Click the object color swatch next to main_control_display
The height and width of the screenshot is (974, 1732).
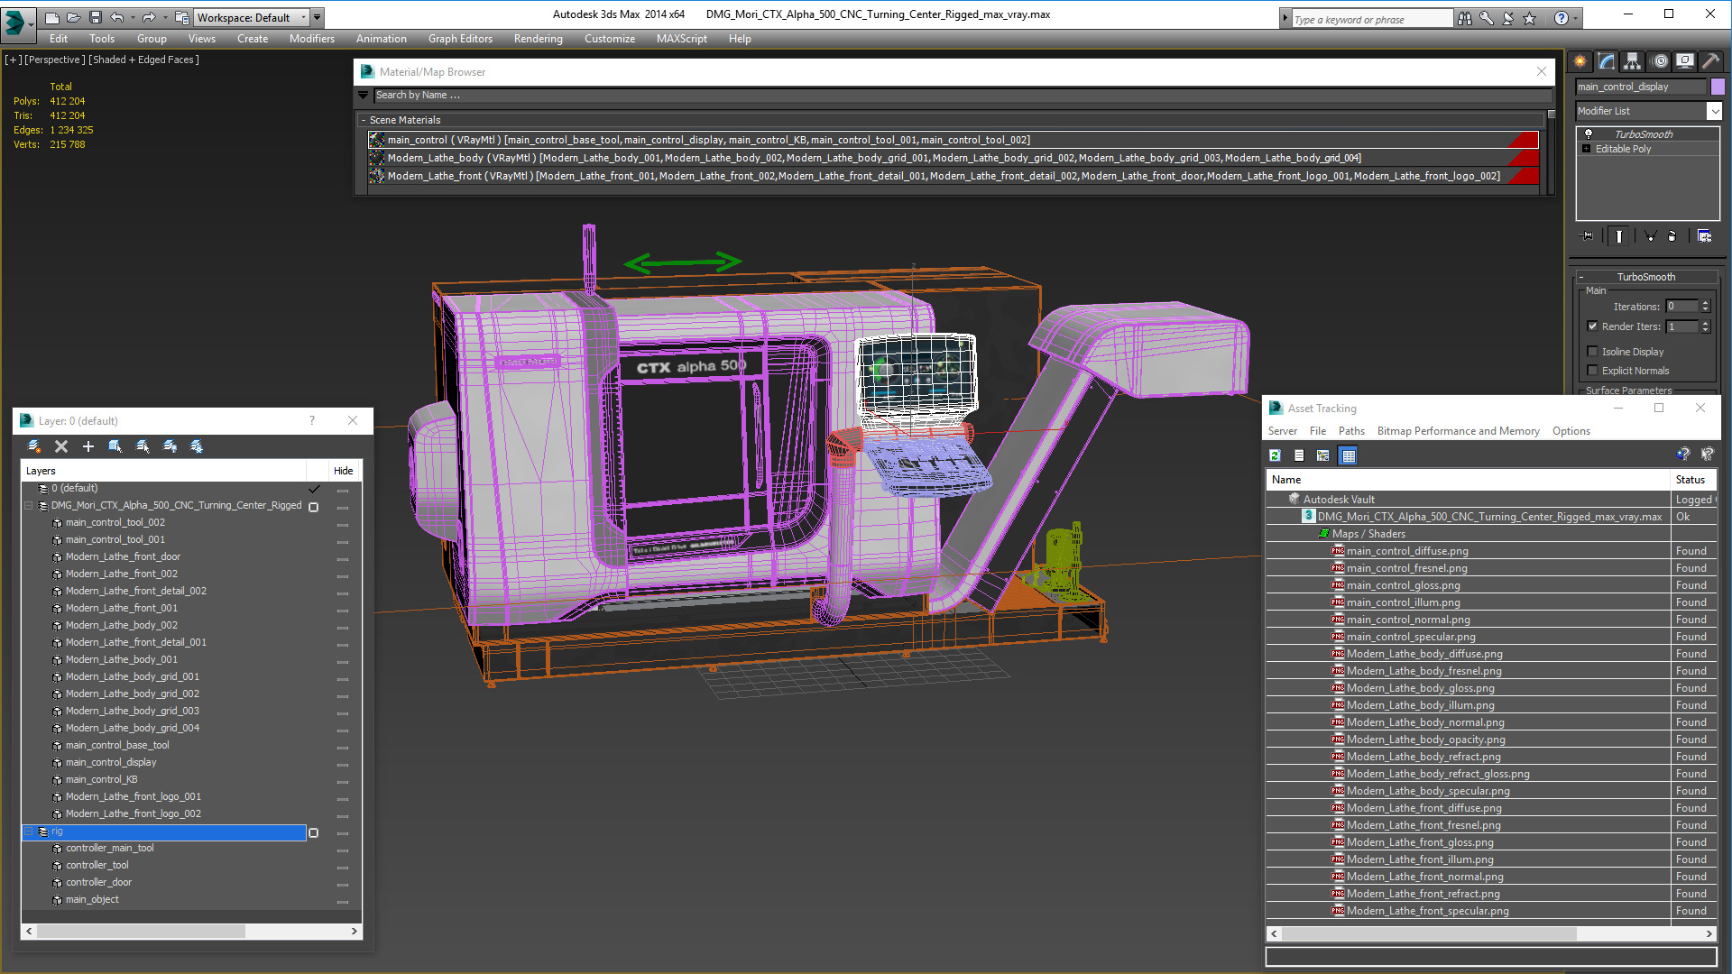pos(1718,87)
